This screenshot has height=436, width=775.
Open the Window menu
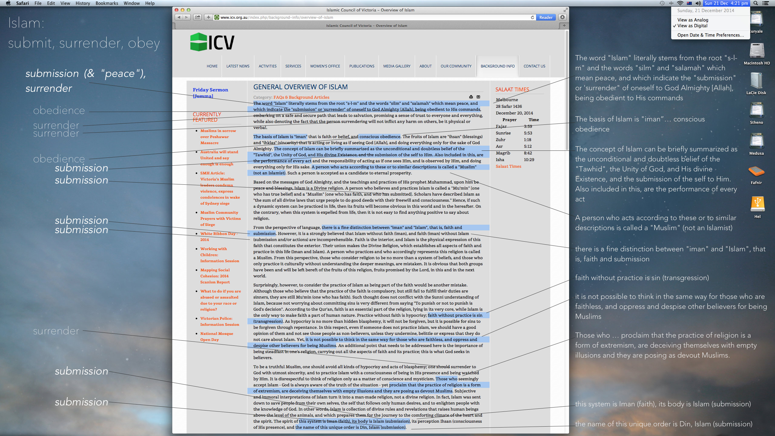132,3
